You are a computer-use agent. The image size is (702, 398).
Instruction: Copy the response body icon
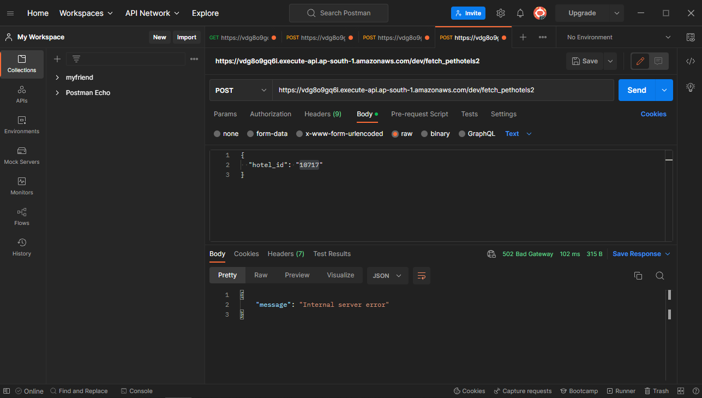tap(638, 276)
